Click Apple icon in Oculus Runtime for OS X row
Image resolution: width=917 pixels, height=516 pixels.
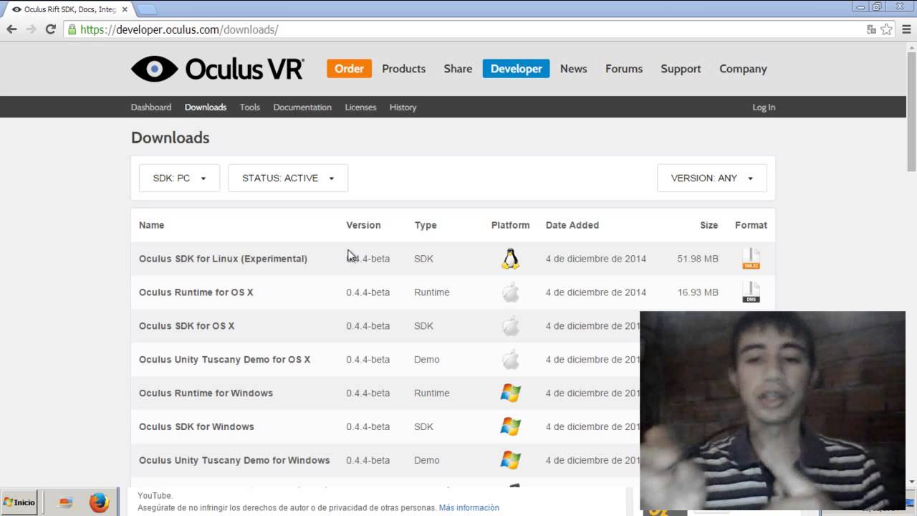point(510,292)
